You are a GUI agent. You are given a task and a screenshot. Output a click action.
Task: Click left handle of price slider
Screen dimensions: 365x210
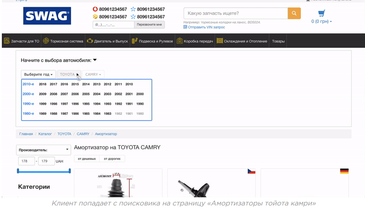point(18,171)
